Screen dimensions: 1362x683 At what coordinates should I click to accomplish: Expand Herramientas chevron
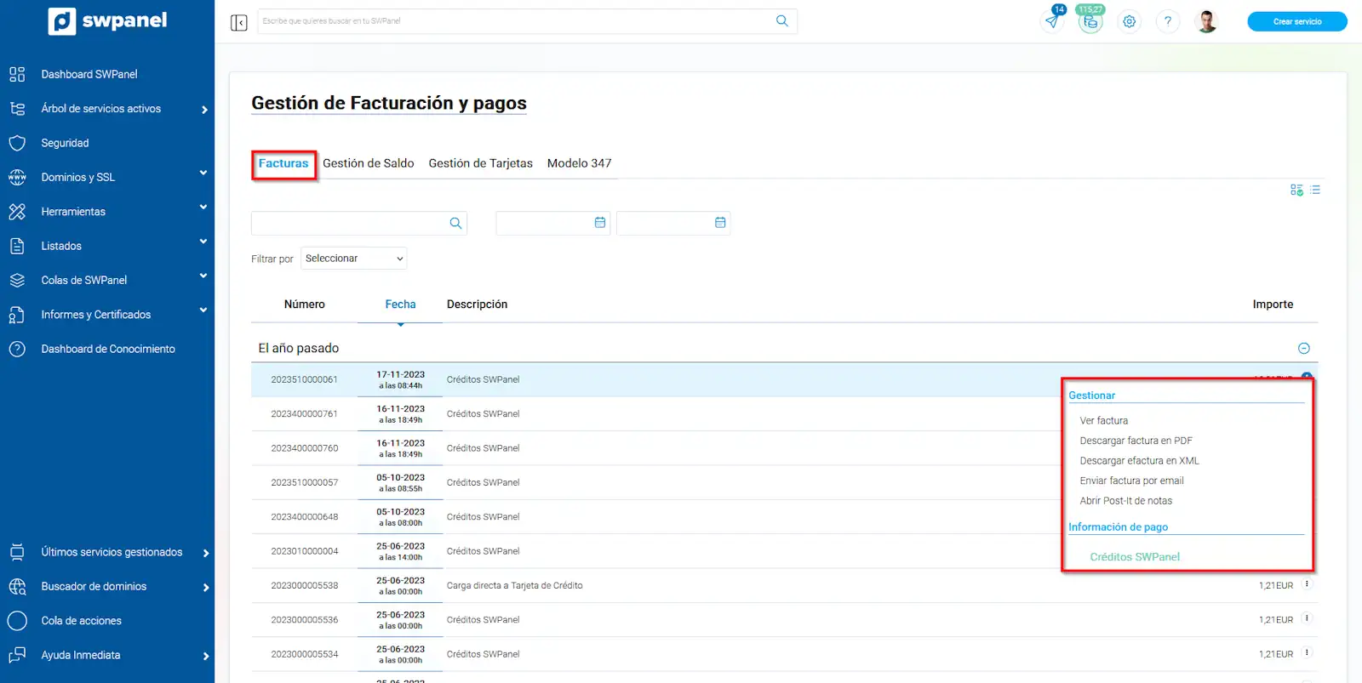point(203,208)
